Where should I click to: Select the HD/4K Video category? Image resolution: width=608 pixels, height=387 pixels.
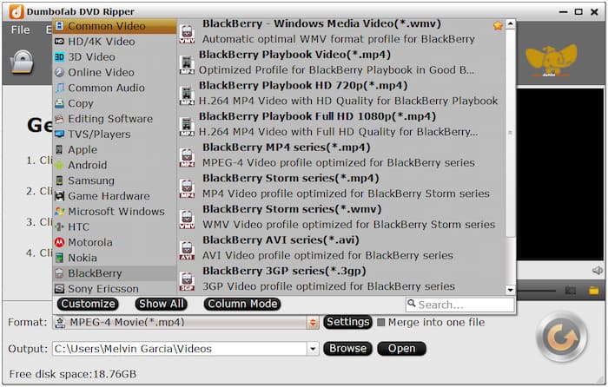coord(101,42)
